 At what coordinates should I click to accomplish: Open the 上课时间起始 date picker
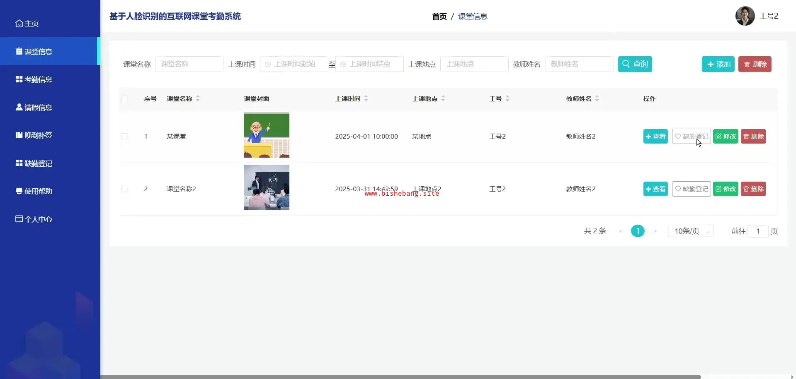point(294,64)
